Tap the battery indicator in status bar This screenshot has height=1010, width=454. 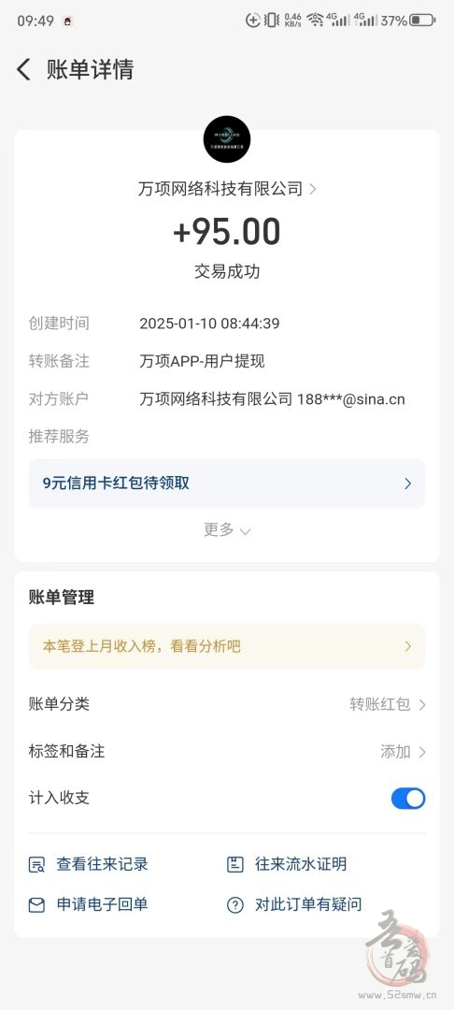coord(423,20)
